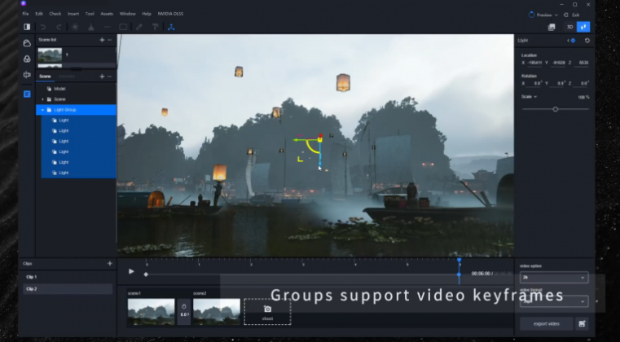The image size is (620, 342).
Task: Click the white start keyframe diamond
Action: [x=146, y=274]
